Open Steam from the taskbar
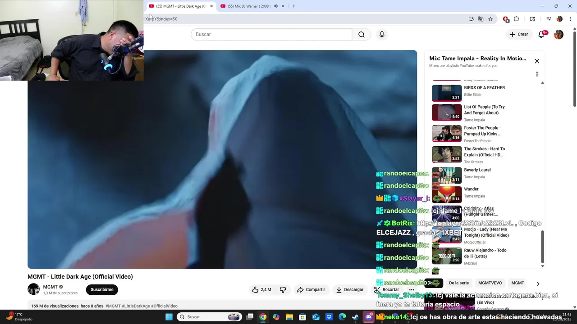Viewport: 577px width, 324px height. point(355,317)
